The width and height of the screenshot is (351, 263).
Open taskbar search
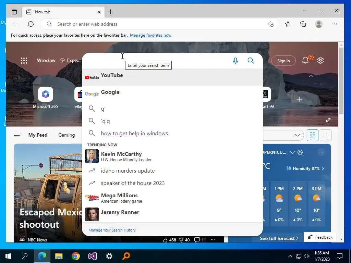tap(25, 256)
